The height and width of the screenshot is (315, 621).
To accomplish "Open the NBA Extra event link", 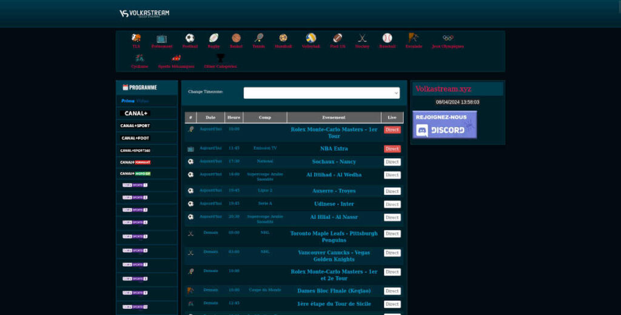I will click(334, 149).
